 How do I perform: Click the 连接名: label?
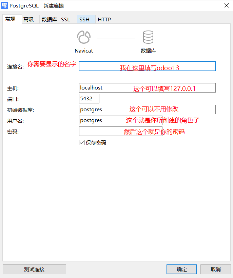point(15,67)
